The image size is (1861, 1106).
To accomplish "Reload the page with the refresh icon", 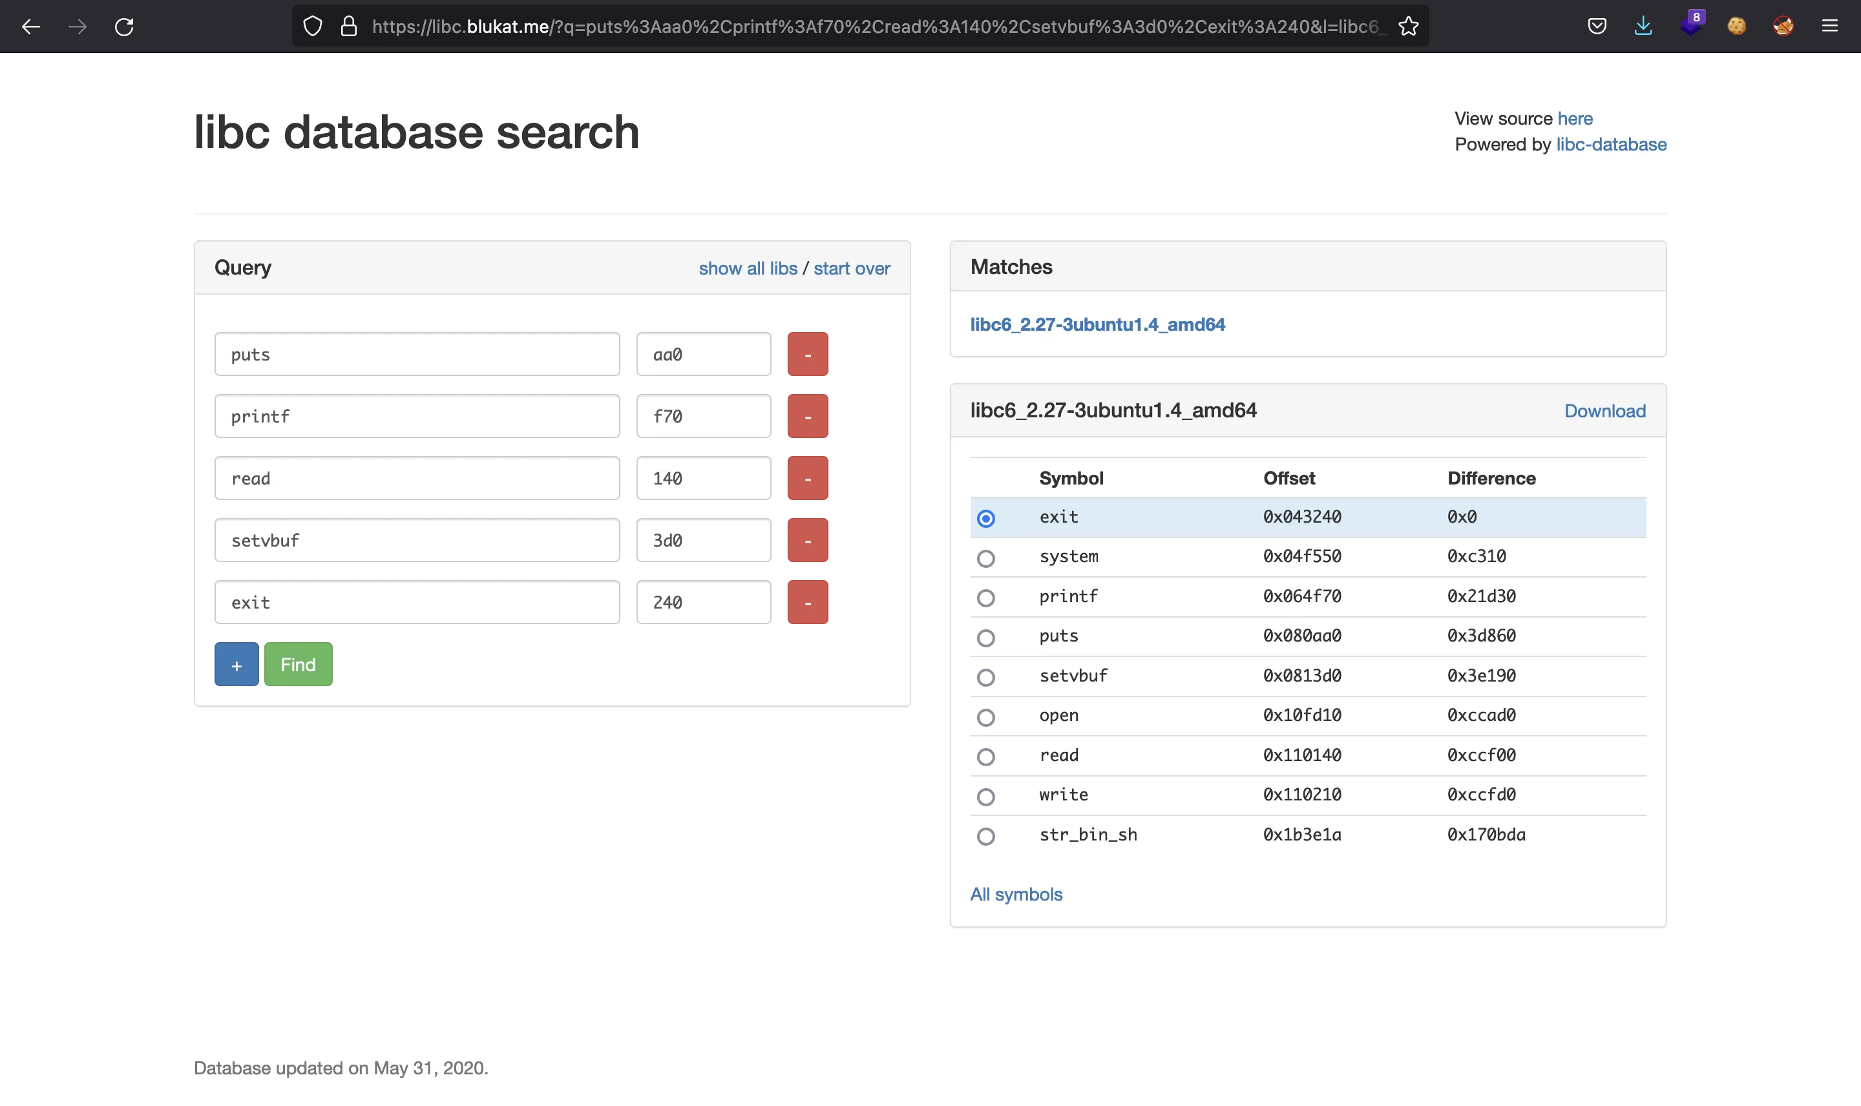I will pyautogui.click(x=125, y=27).
